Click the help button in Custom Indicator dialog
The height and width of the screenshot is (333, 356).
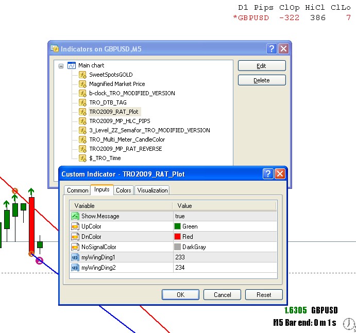pyautogui.click(x=268, y=174)
